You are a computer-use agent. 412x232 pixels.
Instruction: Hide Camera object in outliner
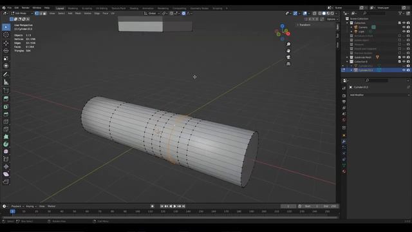(404, 27)
